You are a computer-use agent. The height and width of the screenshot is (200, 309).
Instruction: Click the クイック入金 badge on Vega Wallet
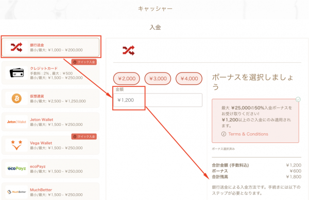pyautogui.click(x=84, y=136)
